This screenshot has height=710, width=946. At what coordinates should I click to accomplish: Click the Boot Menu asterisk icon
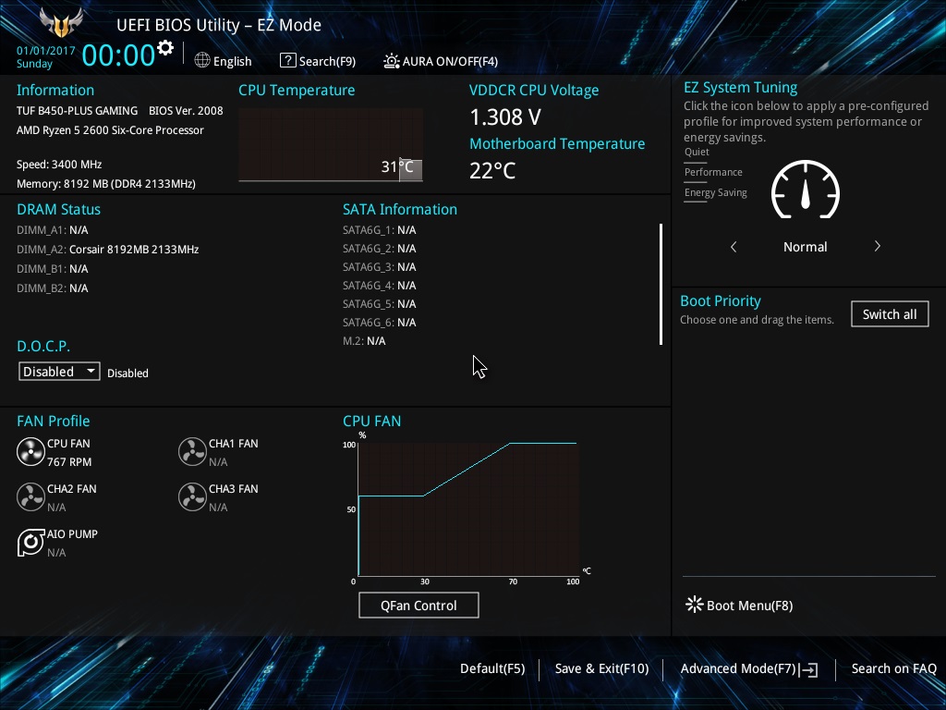coord(695,605)
